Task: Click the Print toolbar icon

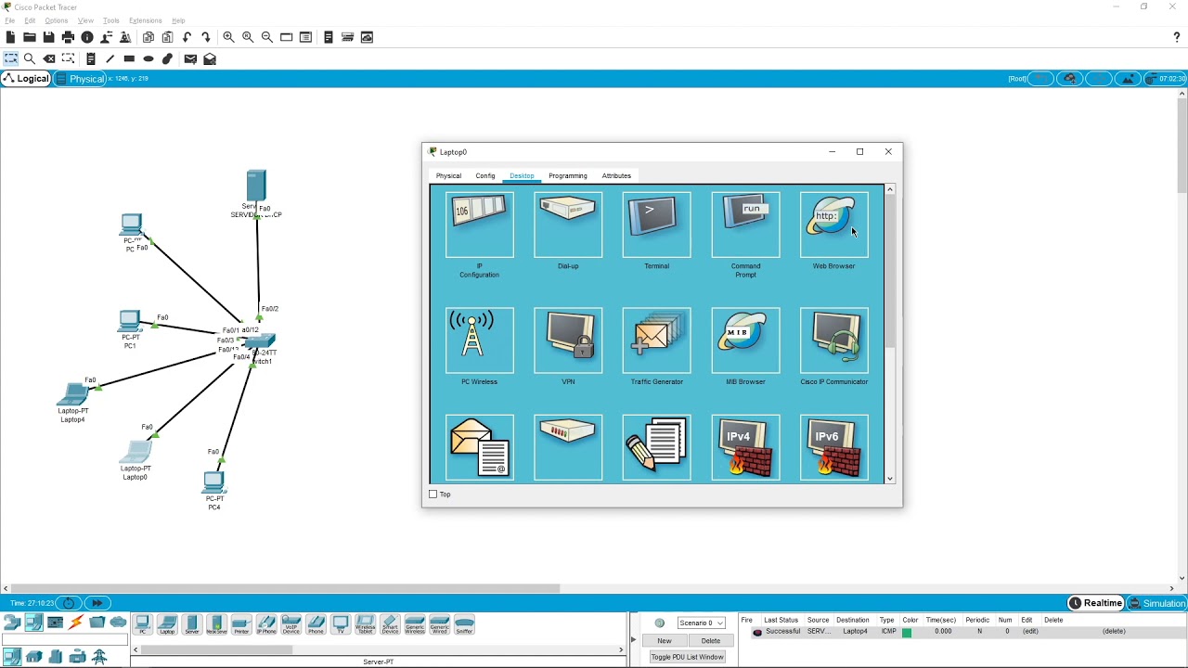Action: click(68, 37)
